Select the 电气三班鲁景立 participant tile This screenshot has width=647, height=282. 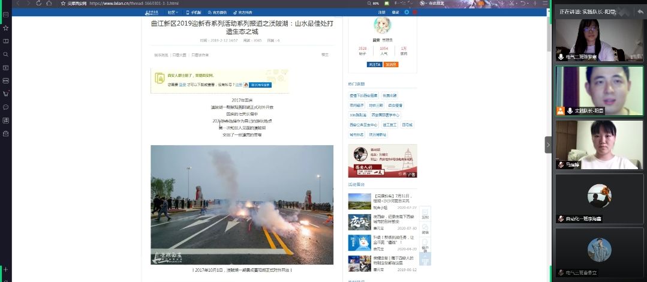tap(599, 252)
